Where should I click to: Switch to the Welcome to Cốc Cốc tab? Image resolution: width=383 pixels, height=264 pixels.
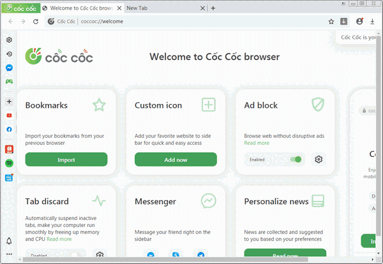pos(82,8)
